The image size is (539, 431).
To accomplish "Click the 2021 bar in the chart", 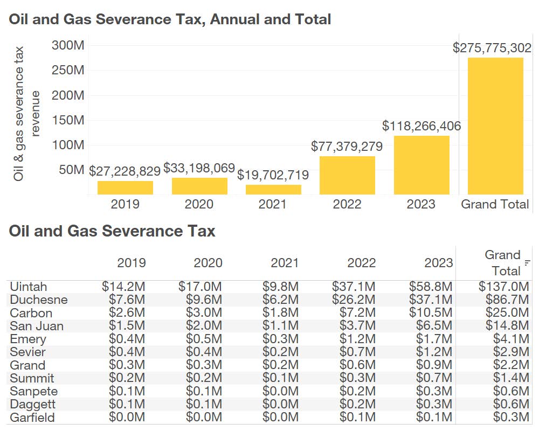I will (x=273, y=189).
